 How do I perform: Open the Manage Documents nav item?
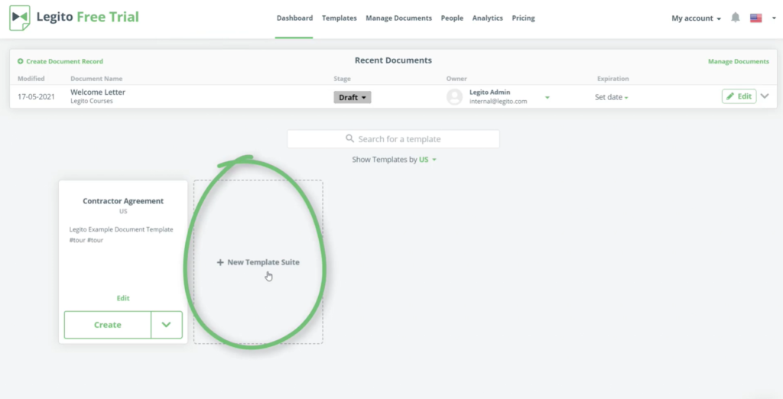pyautogui.click(x=398, y=18)
